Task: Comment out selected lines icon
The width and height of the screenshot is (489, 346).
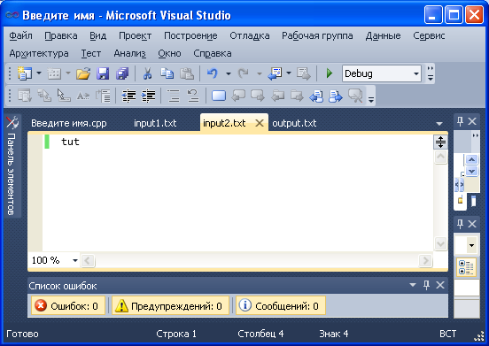Action: 173,96
